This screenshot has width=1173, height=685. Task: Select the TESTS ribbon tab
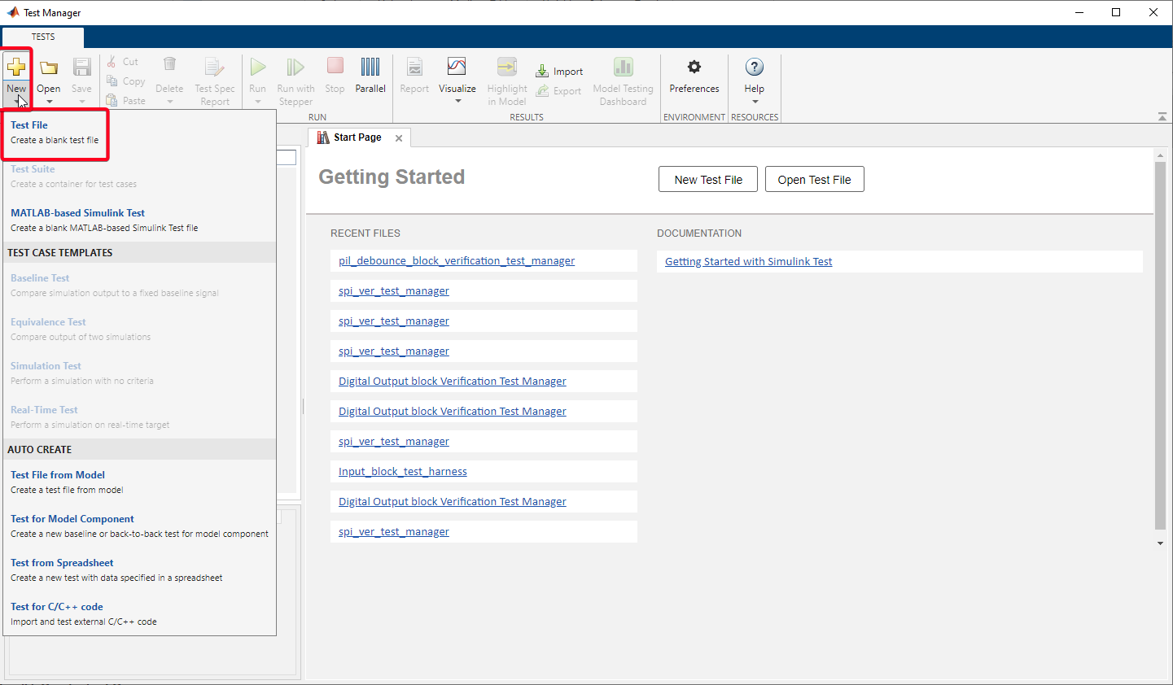[43, 37]
